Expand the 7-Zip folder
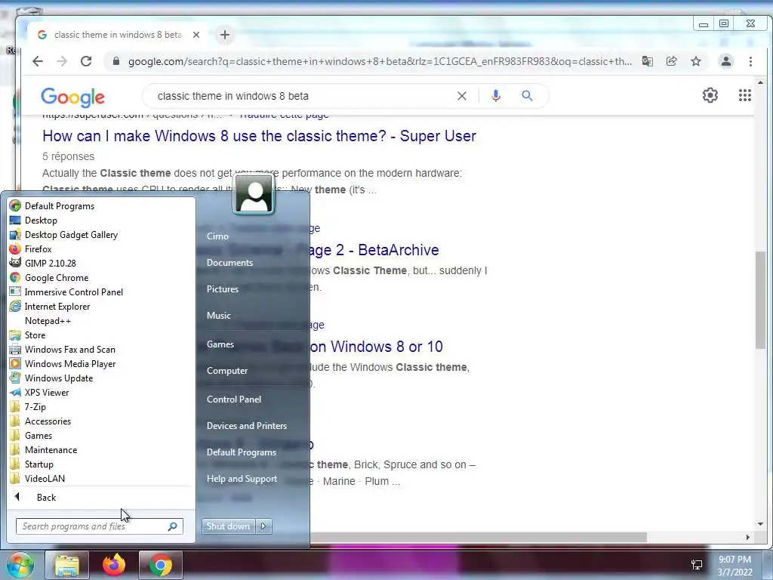Image resolution: width=773 pixels, height=580 pixels. click(x=35, y=406)
